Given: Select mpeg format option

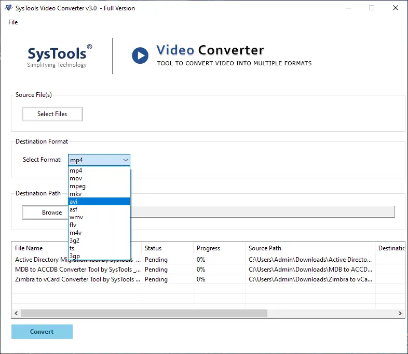Looking at the screenshot, I should click(x=99, y=186).
